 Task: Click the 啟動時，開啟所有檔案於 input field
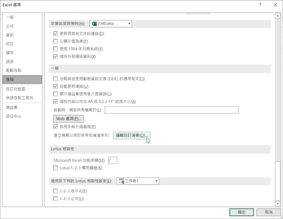172,110
